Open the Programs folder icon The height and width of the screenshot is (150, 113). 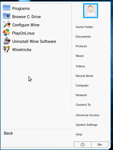7,8
